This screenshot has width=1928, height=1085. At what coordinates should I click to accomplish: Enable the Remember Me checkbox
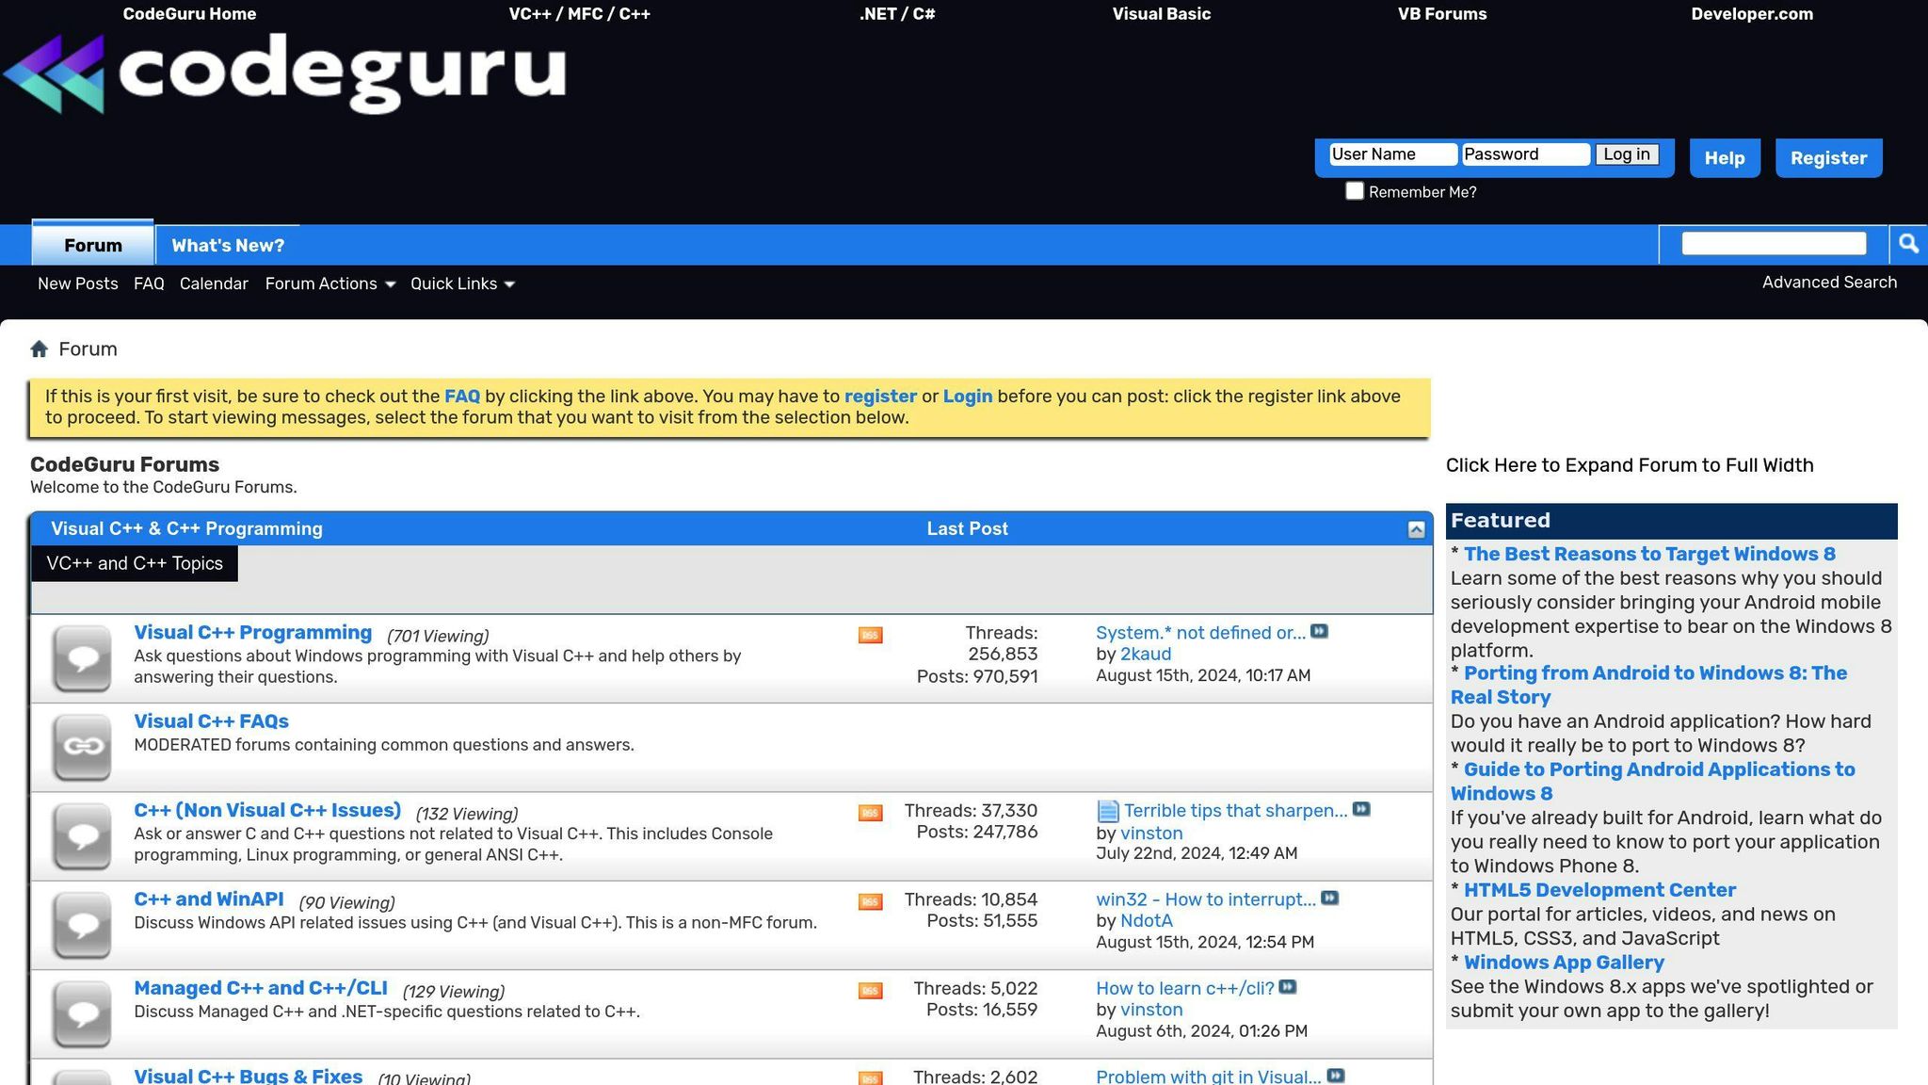1355,190
